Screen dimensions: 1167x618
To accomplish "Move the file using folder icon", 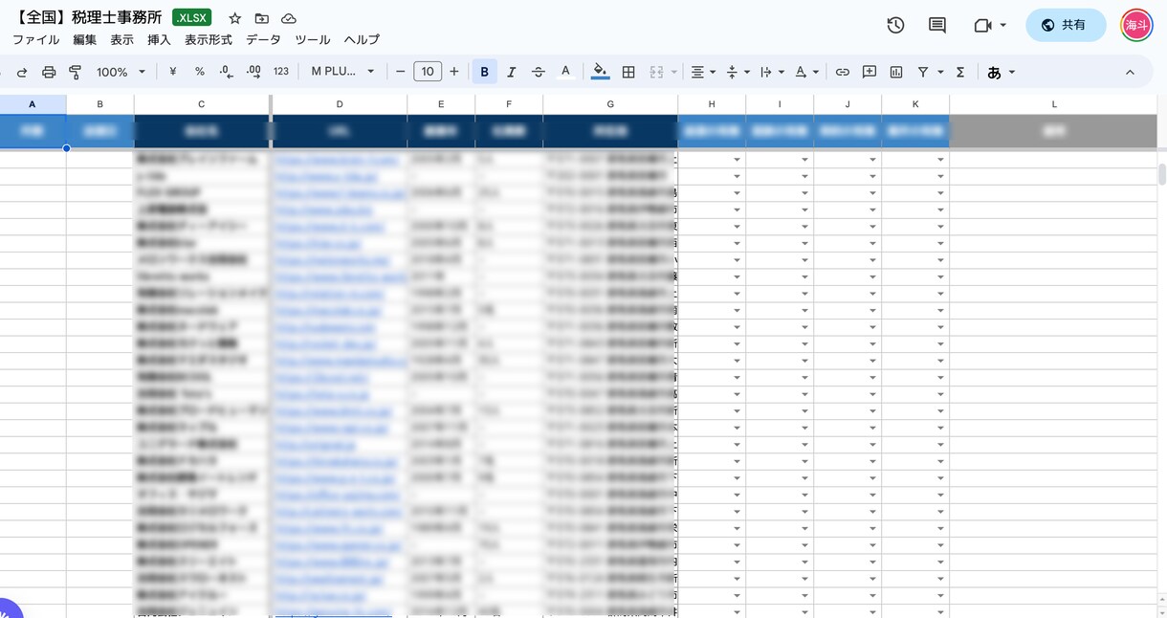I will pos(262,19).
